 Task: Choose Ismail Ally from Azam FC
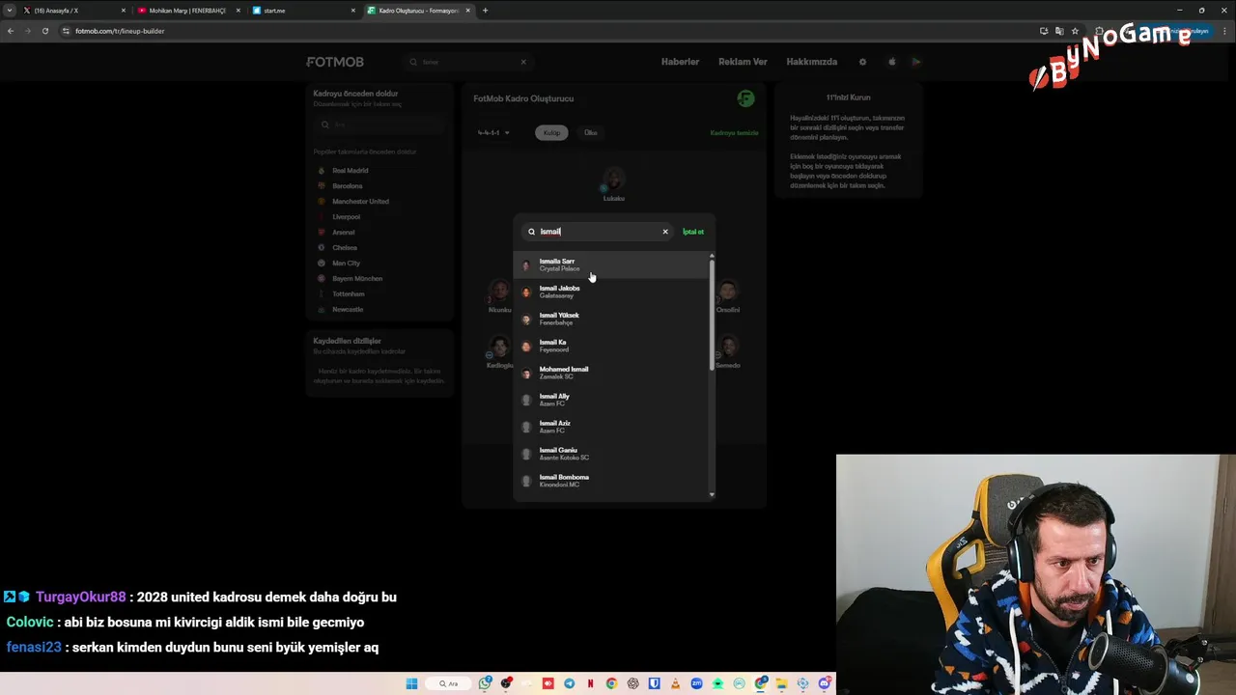[x=611, y=400]
